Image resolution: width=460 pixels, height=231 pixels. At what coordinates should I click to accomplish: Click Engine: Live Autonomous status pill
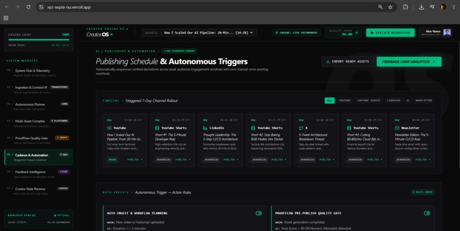[296, 33]
